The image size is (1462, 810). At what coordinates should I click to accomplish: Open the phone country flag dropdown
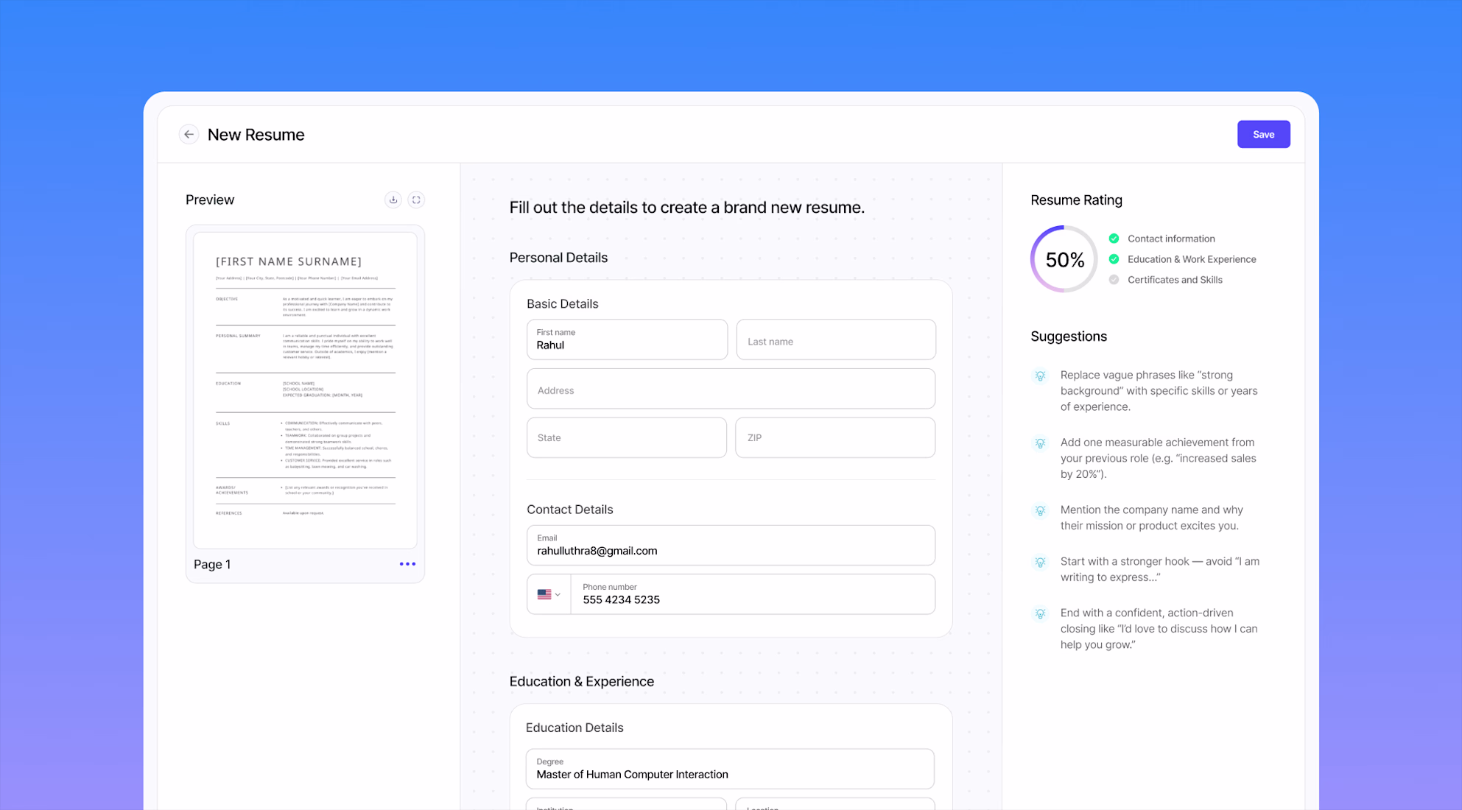pyautogui.click(x=549, y=594)
